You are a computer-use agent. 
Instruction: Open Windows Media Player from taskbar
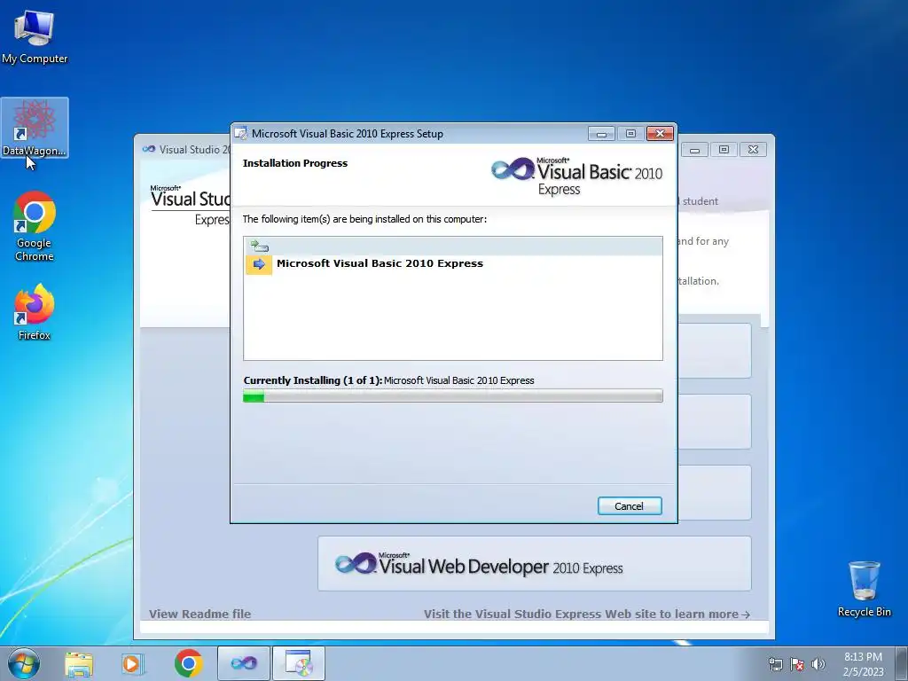(132, 663)
